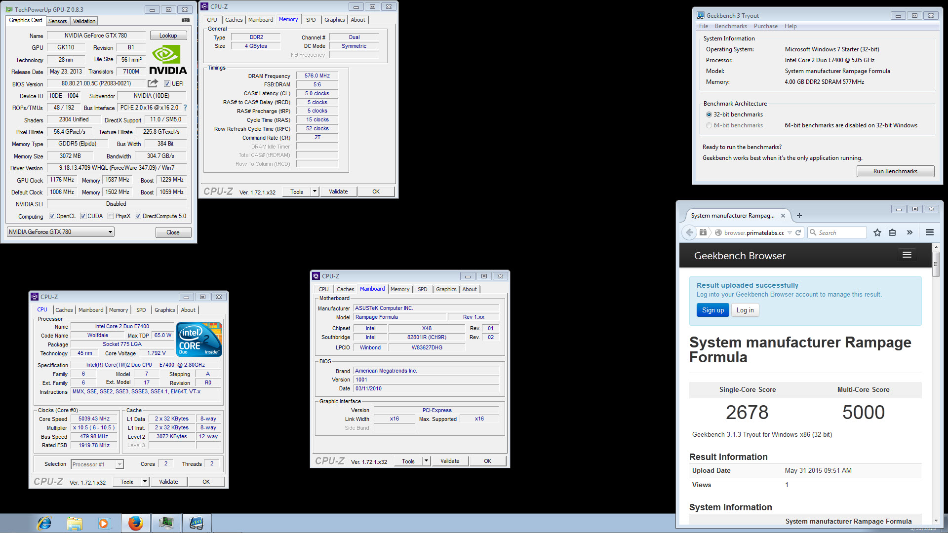This screenshot has height=533, width=948.
Task: Open the NVIDIA GeForce GTX 780 GPU dropdown
Action: 61,232
